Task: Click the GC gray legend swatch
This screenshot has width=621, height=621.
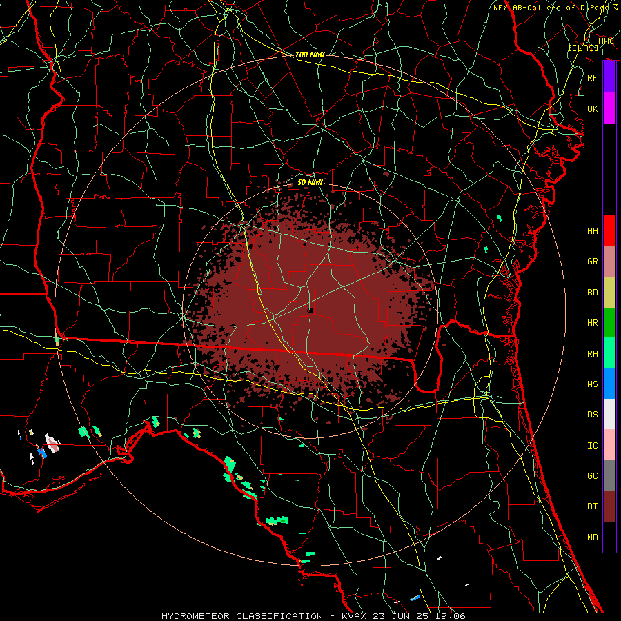Action: coord(609,475)
